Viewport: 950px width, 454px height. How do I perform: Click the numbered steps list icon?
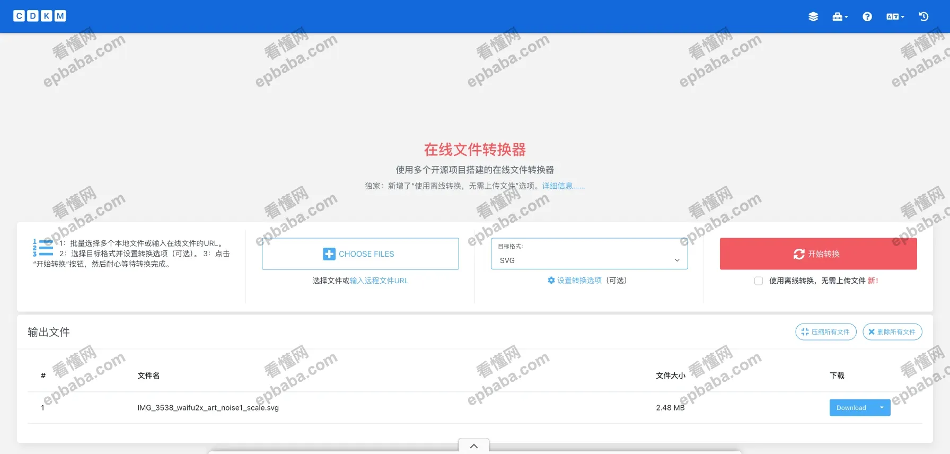click(x=43, y=248)
